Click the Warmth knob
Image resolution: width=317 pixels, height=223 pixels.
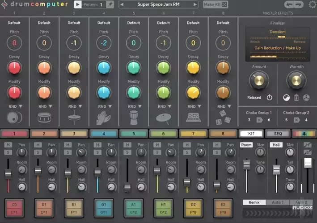[296, 80]
